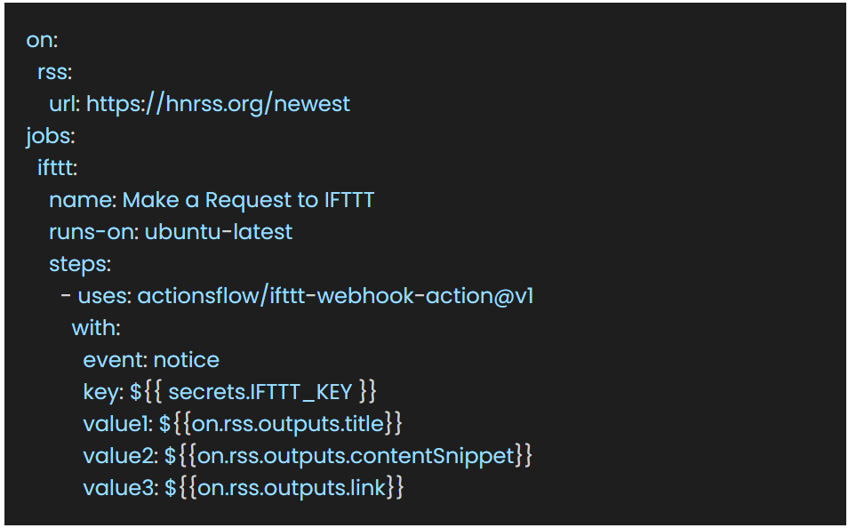Click the "Make a Request to IFTTT" text
This screenshot has height=528, width=848.
pos(248,200)
